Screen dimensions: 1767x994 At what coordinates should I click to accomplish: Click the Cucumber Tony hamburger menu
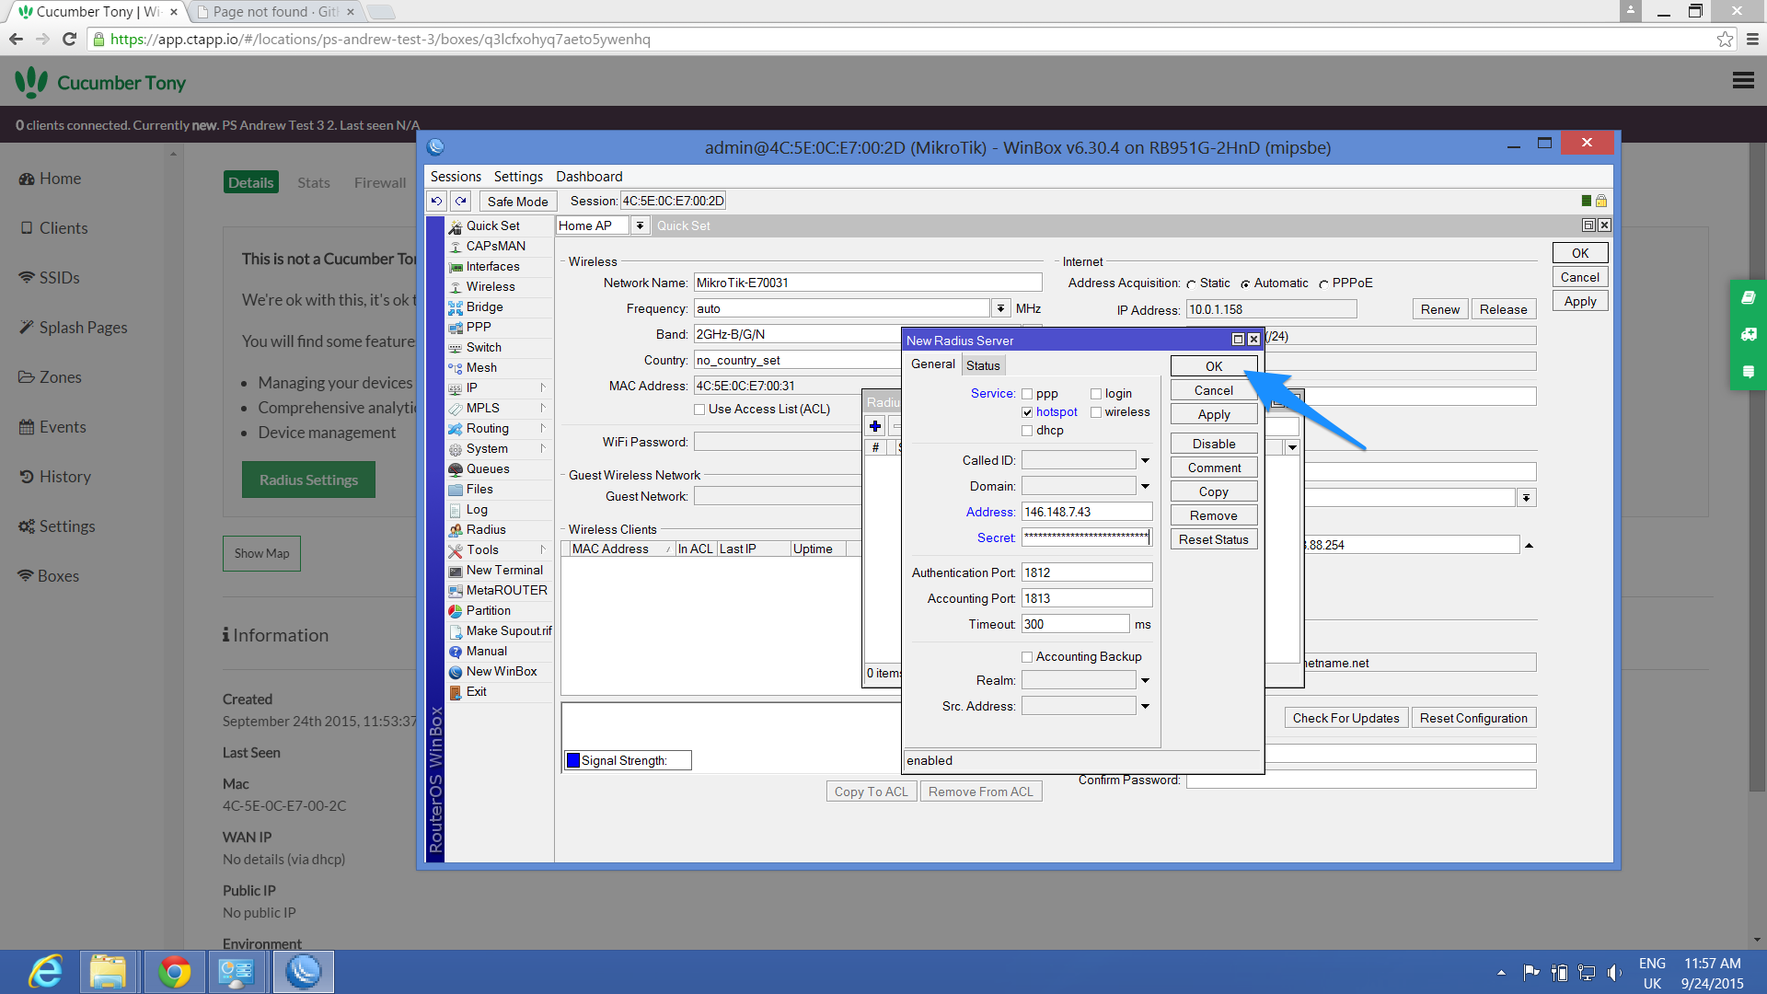(1742, 81)
